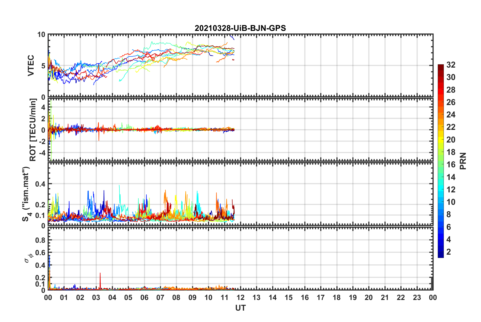
Task: Click the PRN colorbar label
Action: tap(463, 161)
